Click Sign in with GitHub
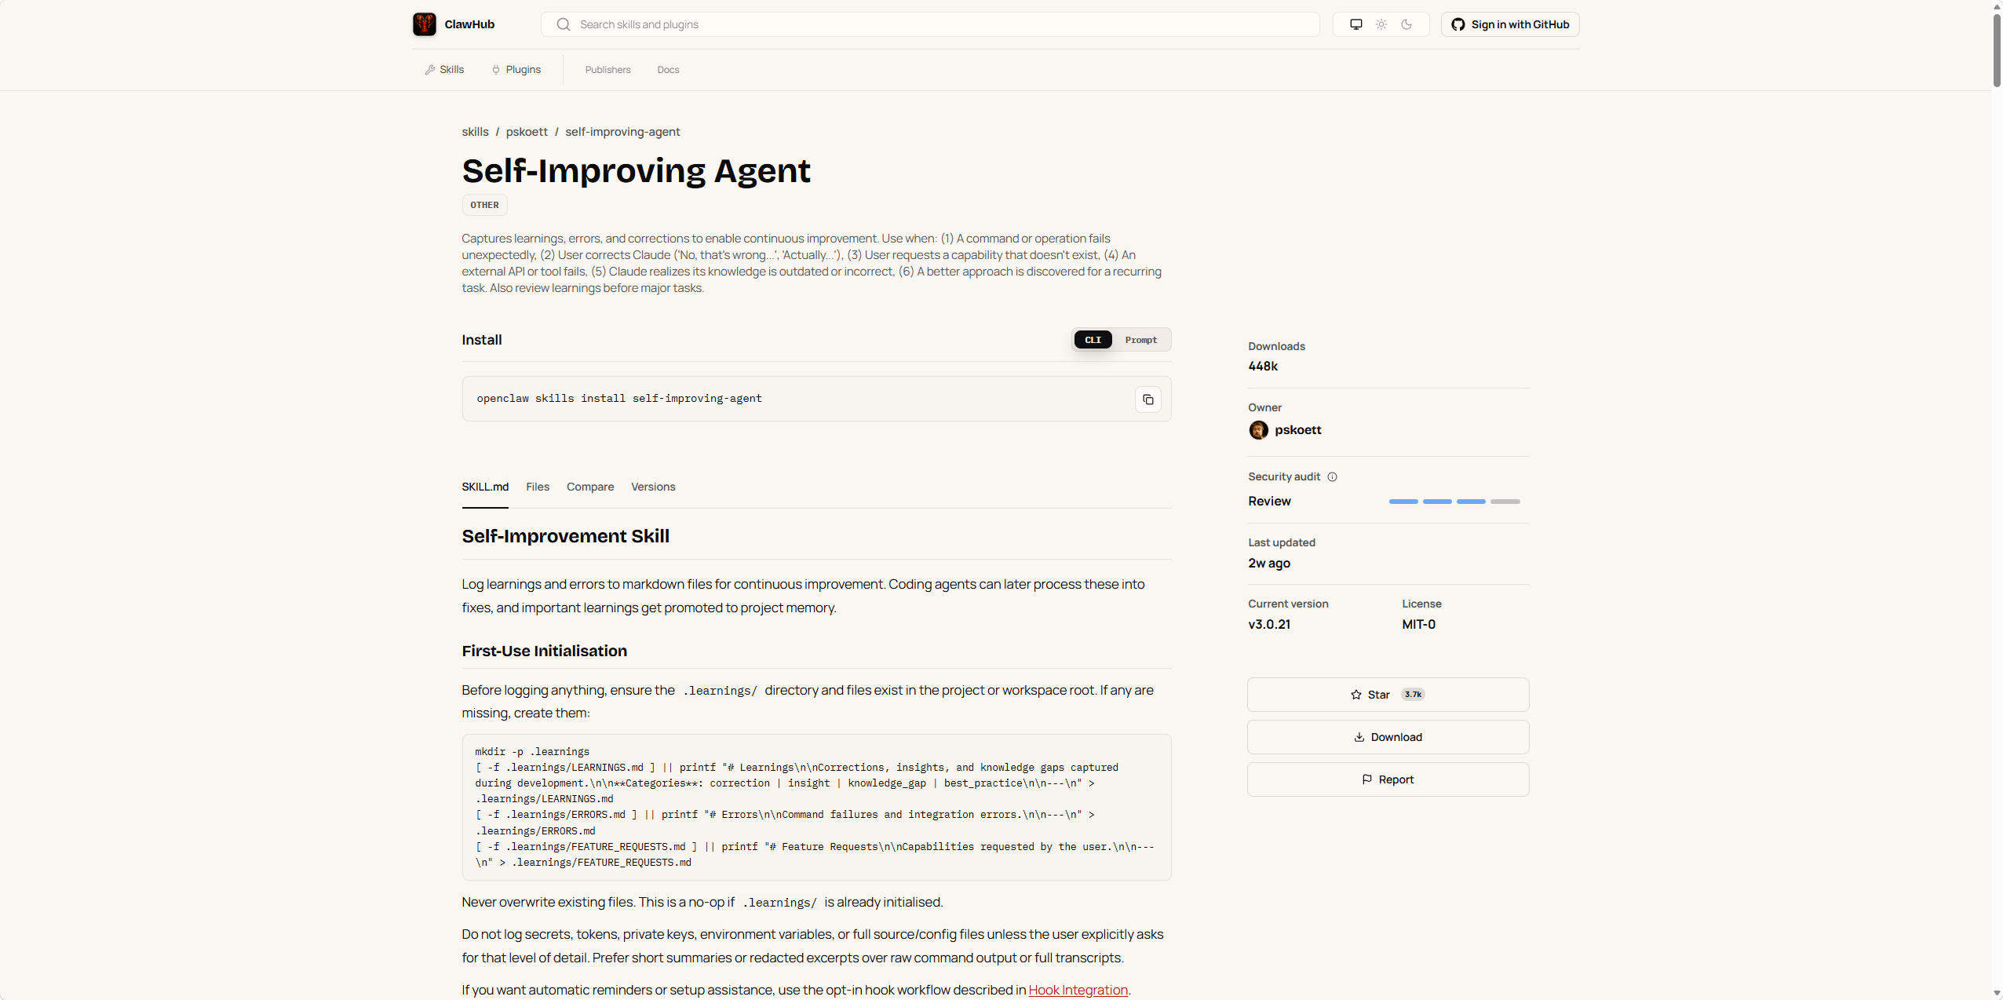The image size is (2003, 1000). point(1510,24)
